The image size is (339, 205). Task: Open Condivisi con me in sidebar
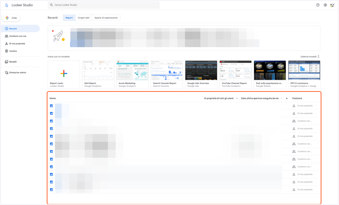20,36
